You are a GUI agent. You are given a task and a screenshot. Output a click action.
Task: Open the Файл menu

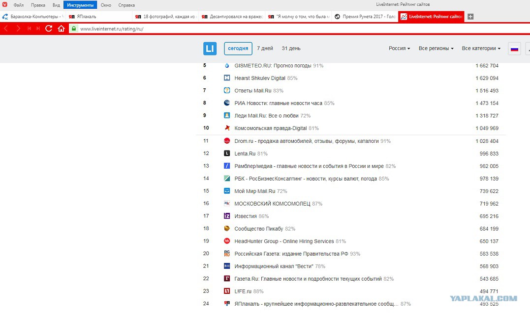pyautogui.click(x=19, y=5)
